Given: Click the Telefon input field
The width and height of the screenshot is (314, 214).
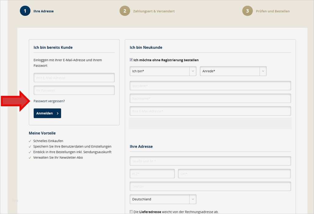Looking at the screenshot, I should click(210, 186).
